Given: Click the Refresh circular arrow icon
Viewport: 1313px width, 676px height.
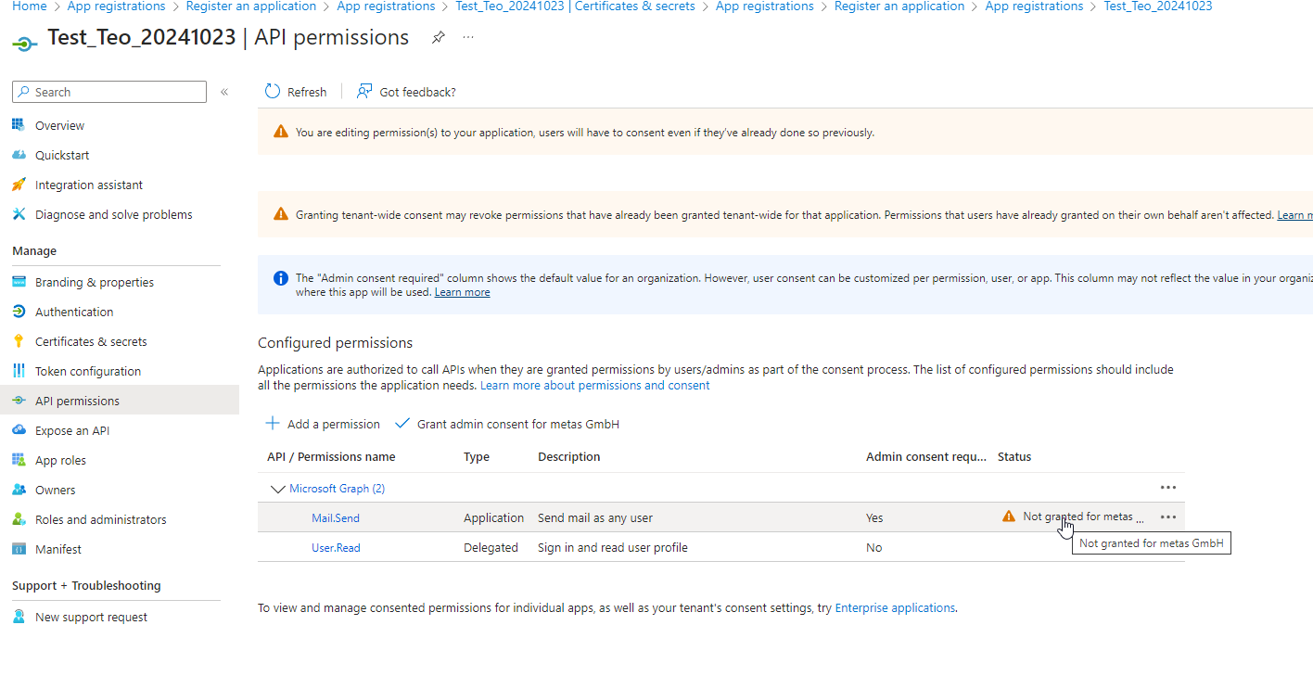Looking at the screenshot, I should (273, 91).
